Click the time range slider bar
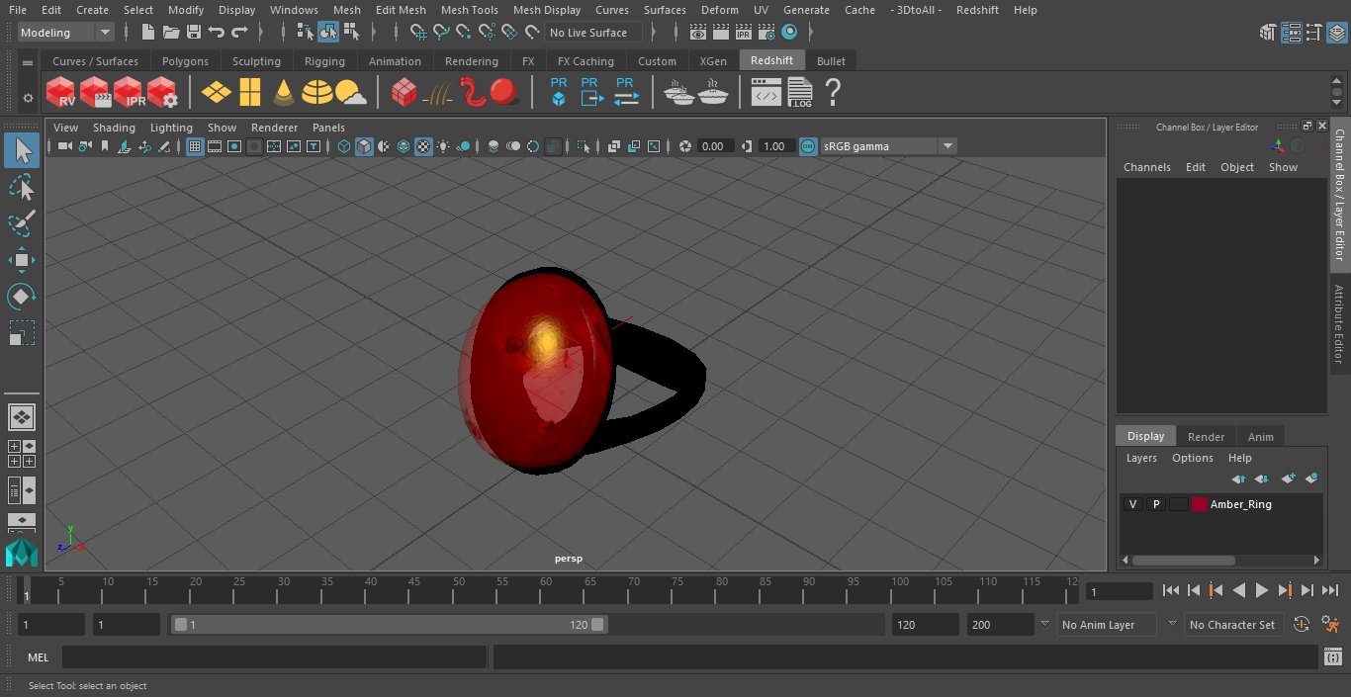Image resolution: width=1351 pixels, height=697 pixels. click(x=390, y=625)
